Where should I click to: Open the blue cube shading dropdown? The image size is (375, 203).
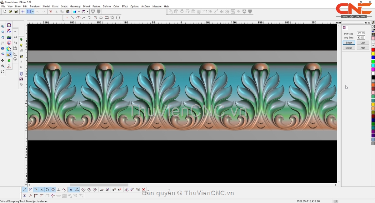point(79,12)
